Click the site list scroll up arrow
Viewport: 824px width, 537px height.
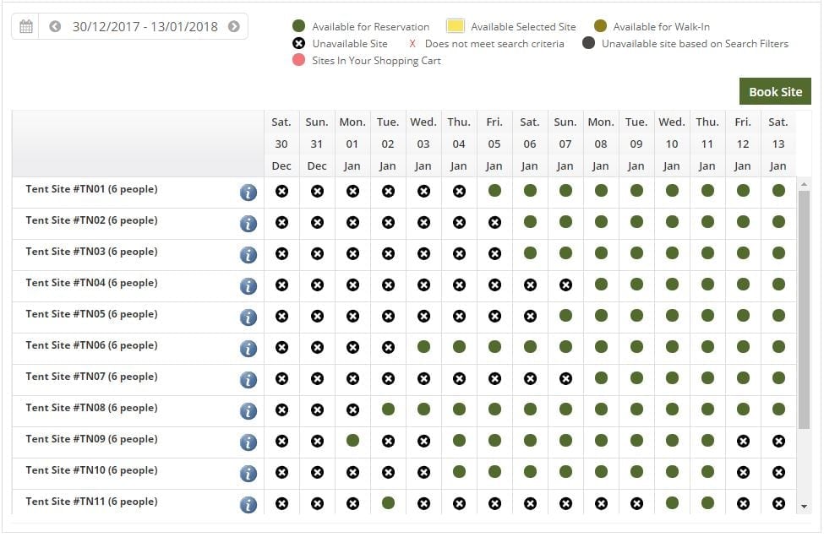[804, 184]
